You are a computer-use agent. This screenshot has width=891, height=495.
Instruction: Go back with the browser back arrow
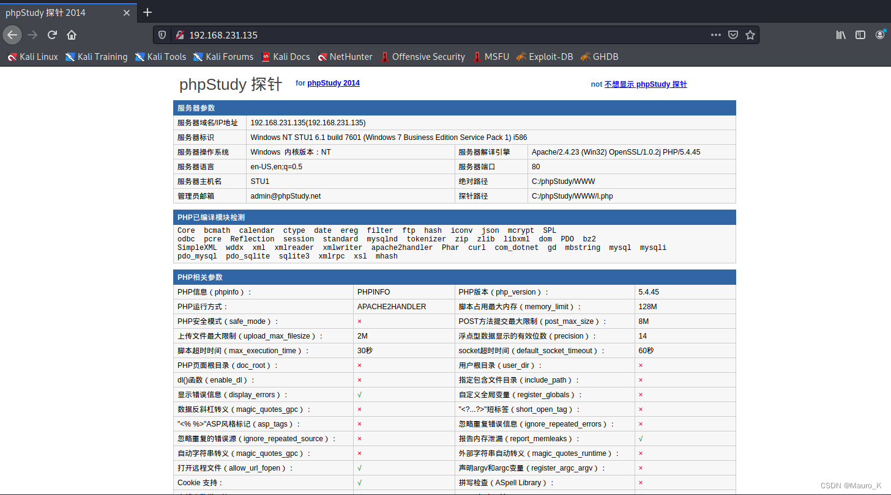[12, 35]
